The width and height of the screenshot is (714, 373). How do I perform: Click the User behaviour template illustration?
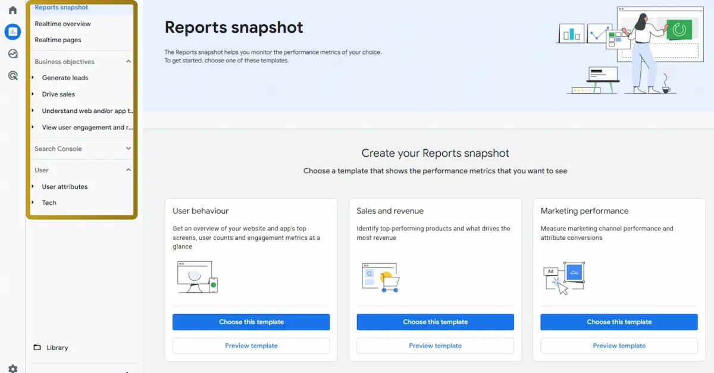(x=198, y=277)
